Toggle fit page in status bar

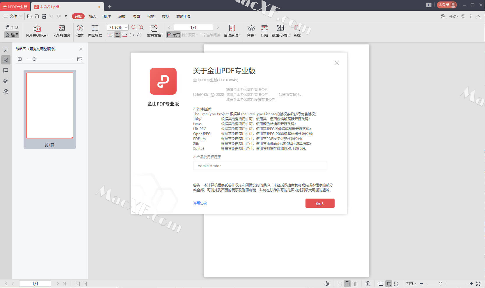click(x=389, y=284)
